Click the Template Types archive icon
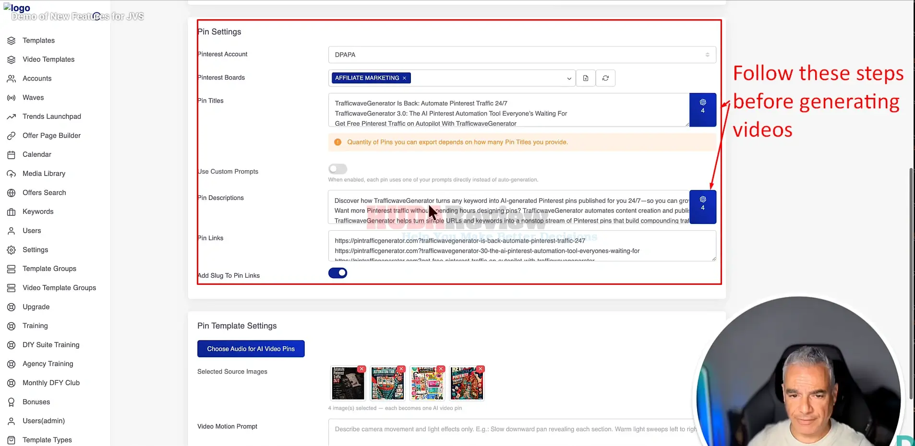The width and height of the screenshot is (915, 446). [x=12, y=440]
